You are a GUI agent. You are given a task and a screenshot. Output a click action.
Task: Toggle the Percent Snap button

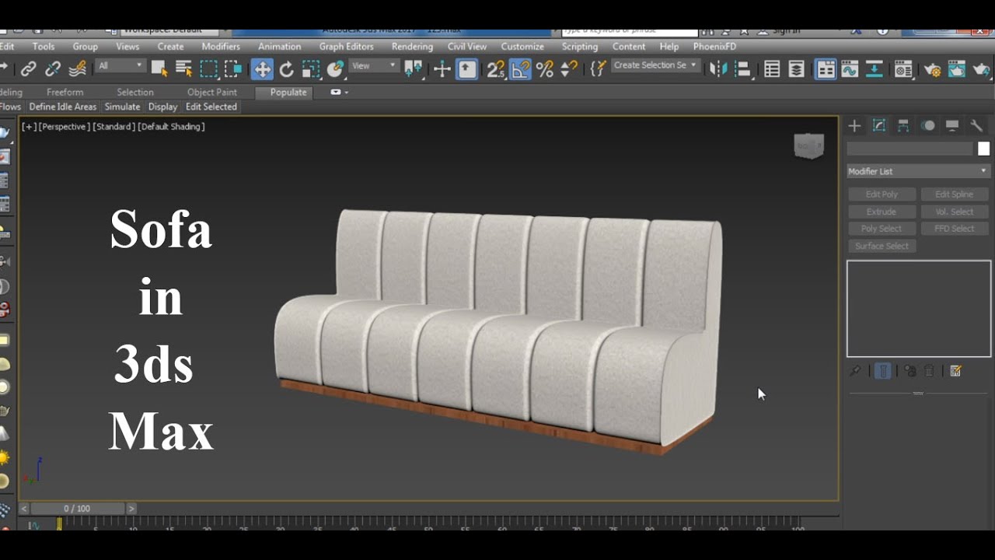[x=545, y=69]
